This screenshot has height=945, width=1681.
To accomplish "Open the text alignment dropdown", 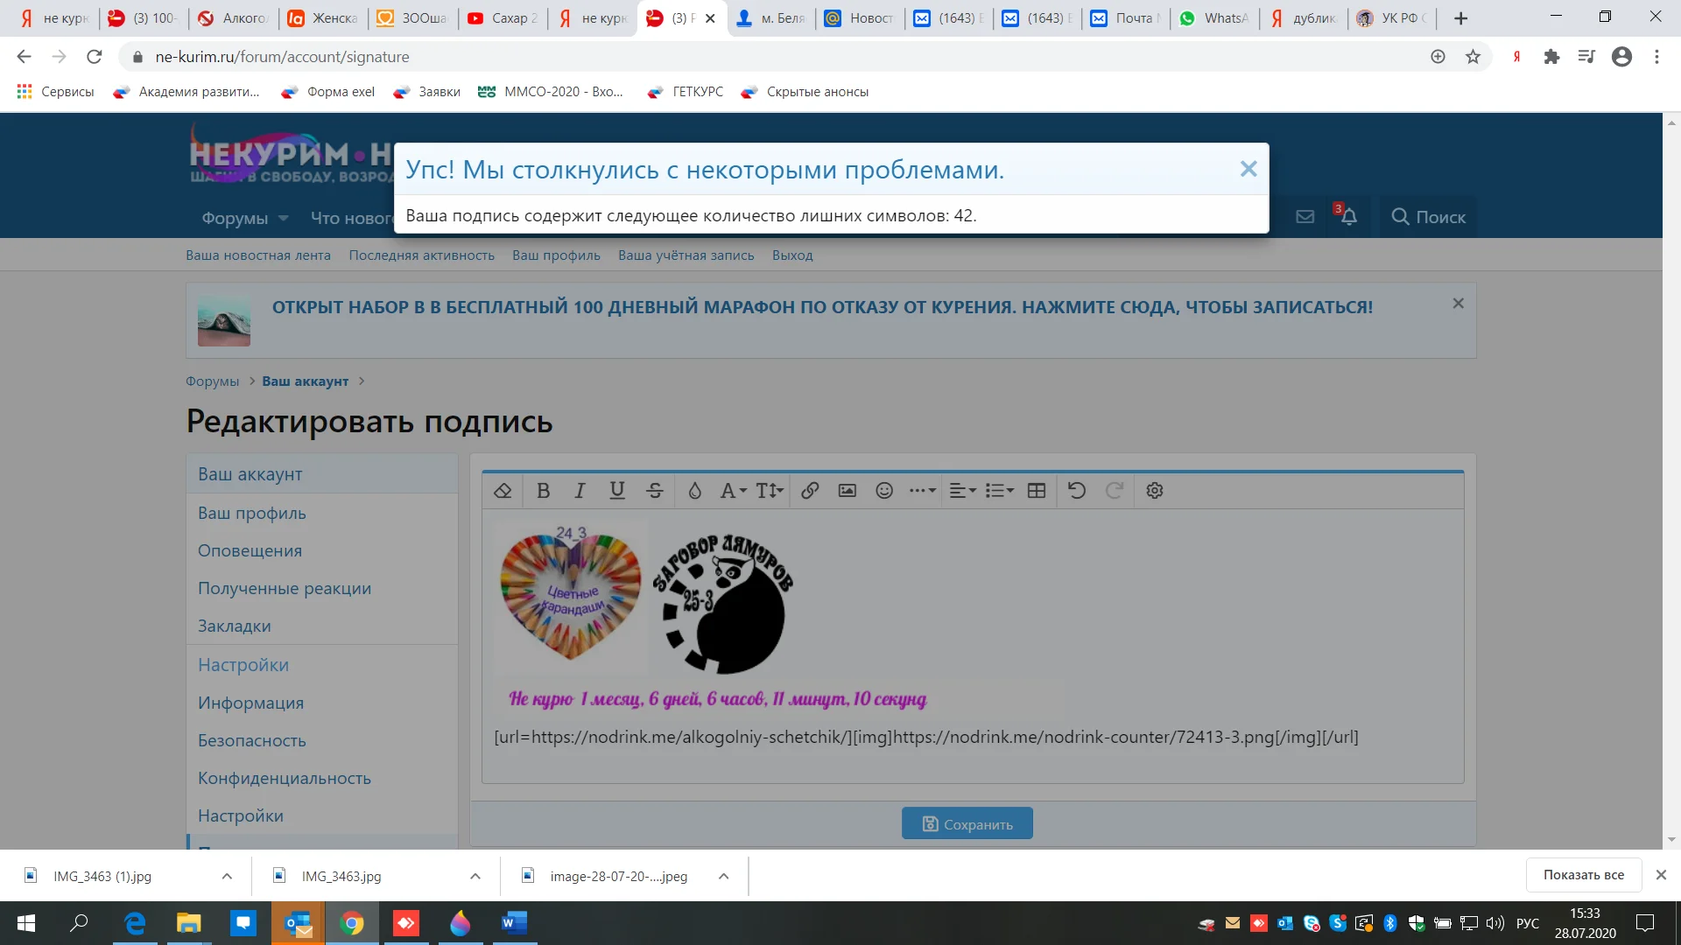I will (x=961, y=491).
